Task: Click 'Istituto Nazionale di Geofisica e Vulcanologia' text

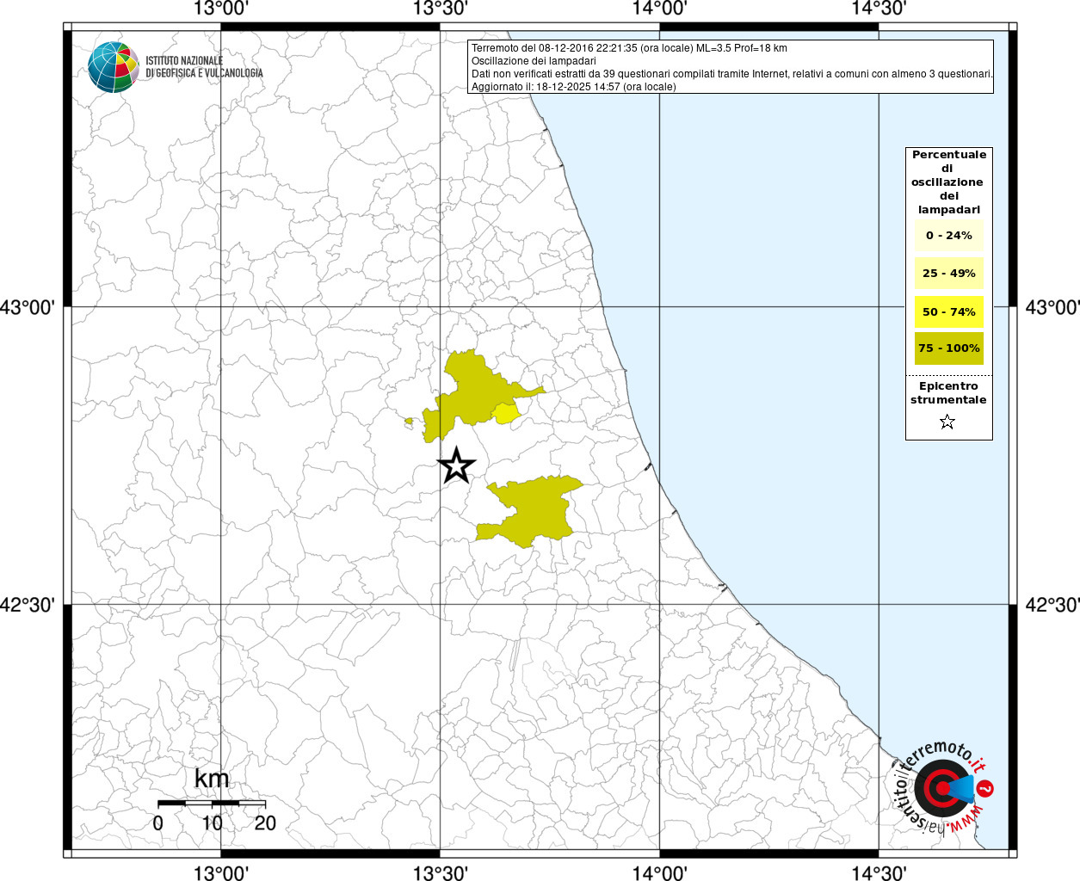Action: (204, 67)
